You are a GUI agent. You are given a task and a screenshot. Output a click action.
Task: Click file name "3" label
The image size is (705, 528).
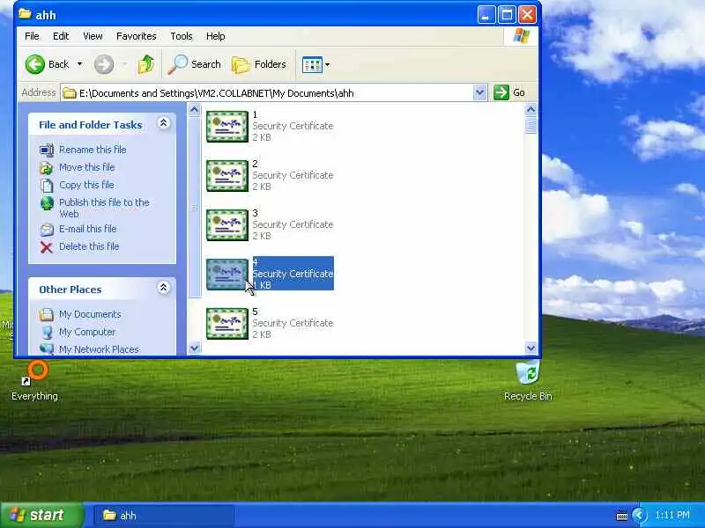coord(255,213)
